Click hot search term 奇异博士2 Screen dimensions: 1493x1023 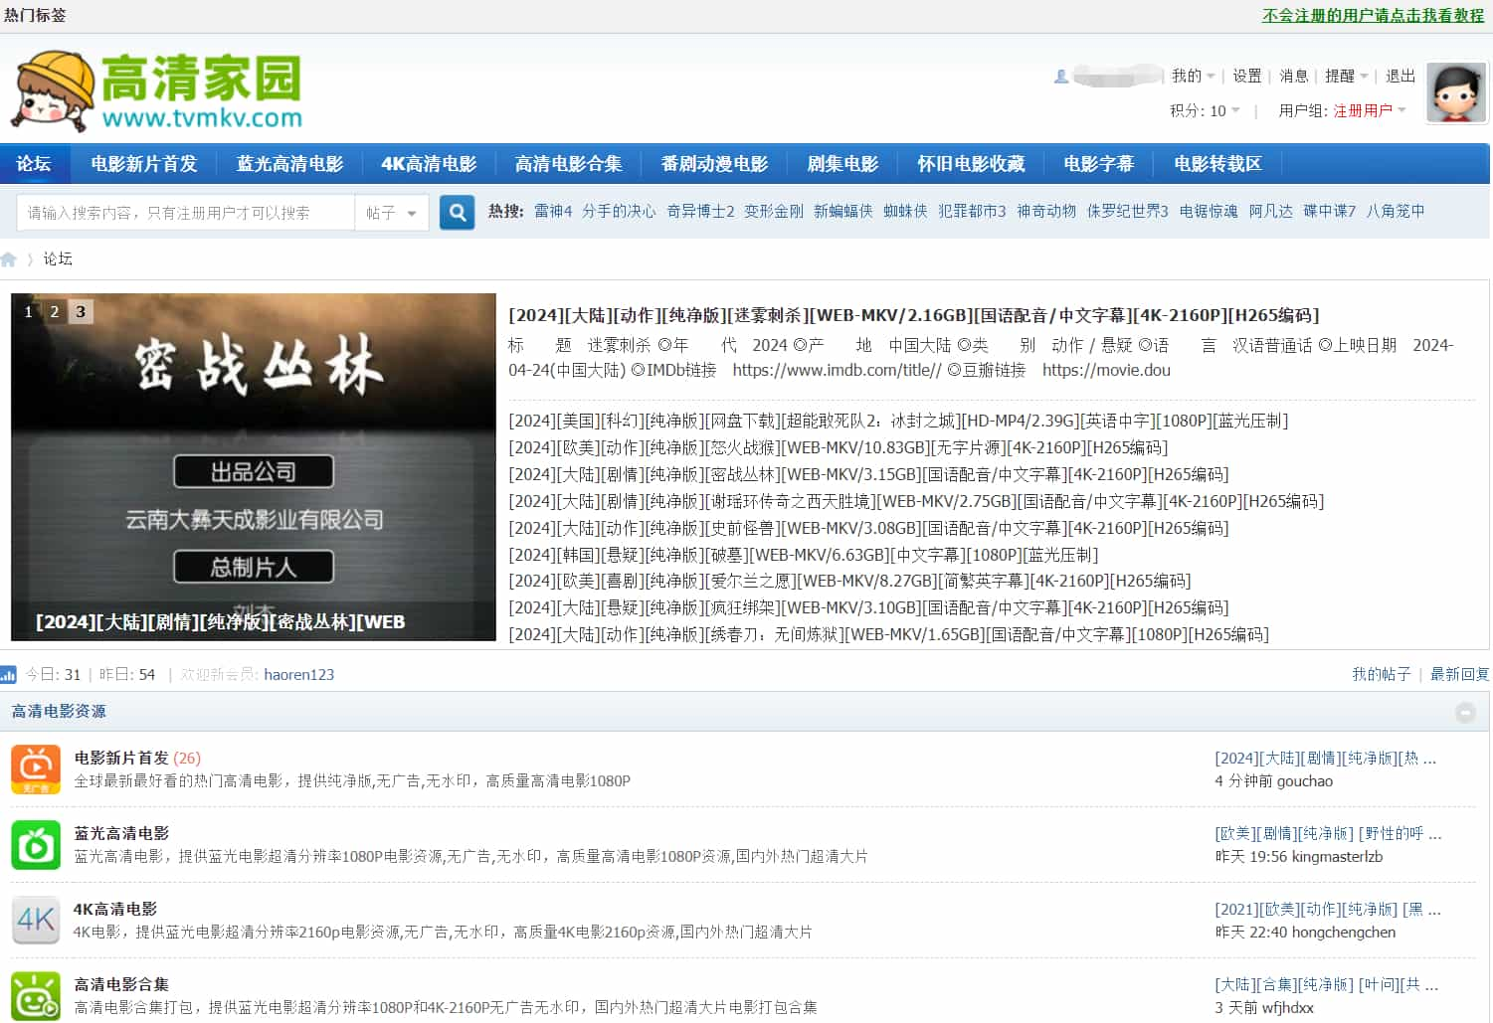[700, 211]
